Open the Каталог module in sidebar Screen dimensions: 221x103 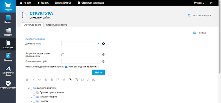[x=8, y=19]
